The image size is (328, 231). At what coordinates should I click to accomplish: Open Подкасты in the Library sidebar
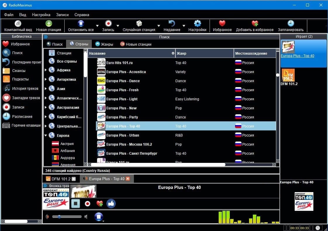[15, 79]
